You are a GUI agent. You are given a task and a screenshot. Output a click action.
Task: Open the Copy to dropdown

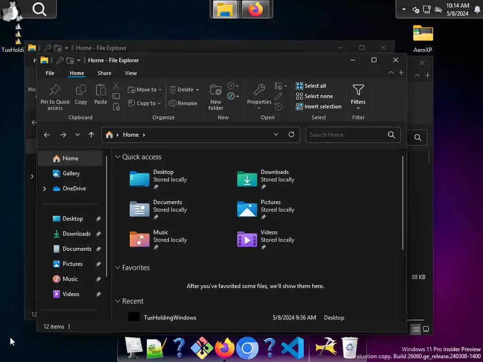tap(144, 103)
